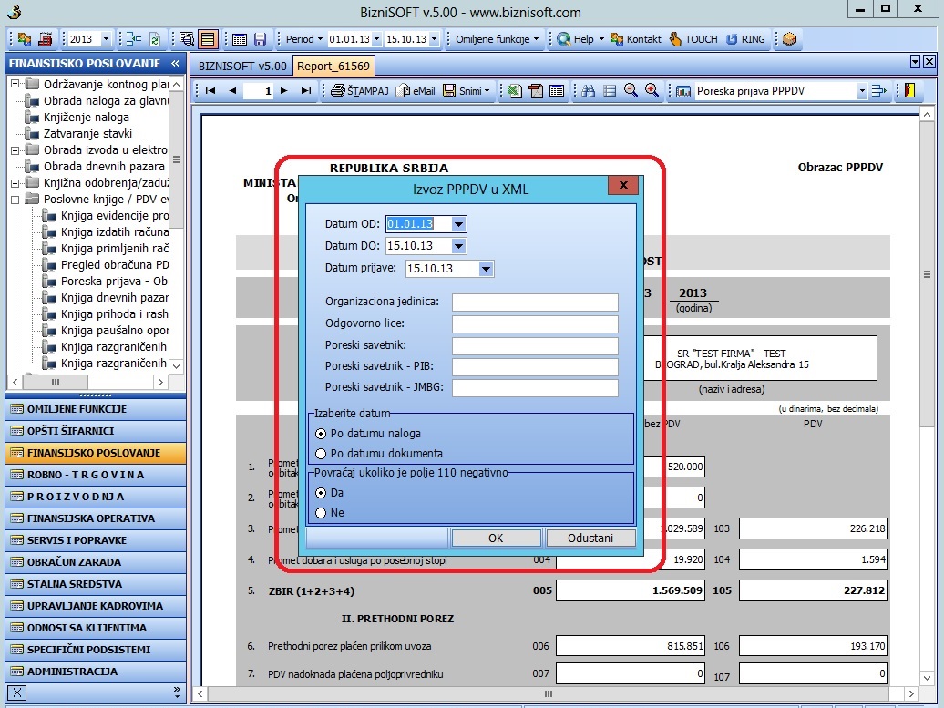The height and width of the screenshot is (708, 944).
Task: Expand the 'Datum prijave' date picker
Action: click(486, 269)
